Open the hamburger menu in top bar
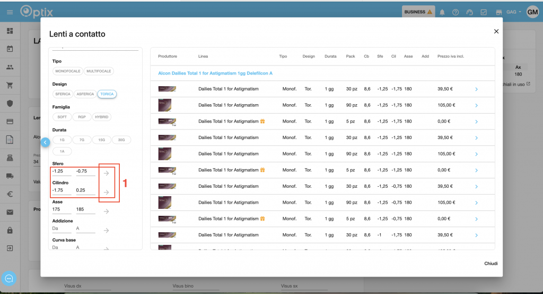The image size is (543, 294). click(10, 12)
